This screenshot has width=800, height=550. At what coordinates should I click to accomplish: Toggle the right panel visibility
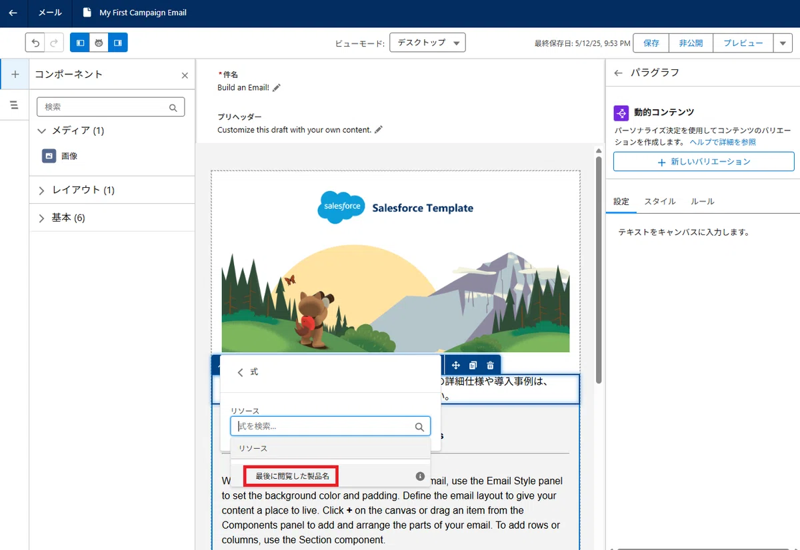point(118,43)
